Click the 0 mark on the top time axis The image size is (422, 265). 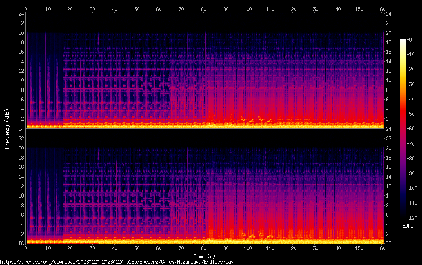point(26,8)
